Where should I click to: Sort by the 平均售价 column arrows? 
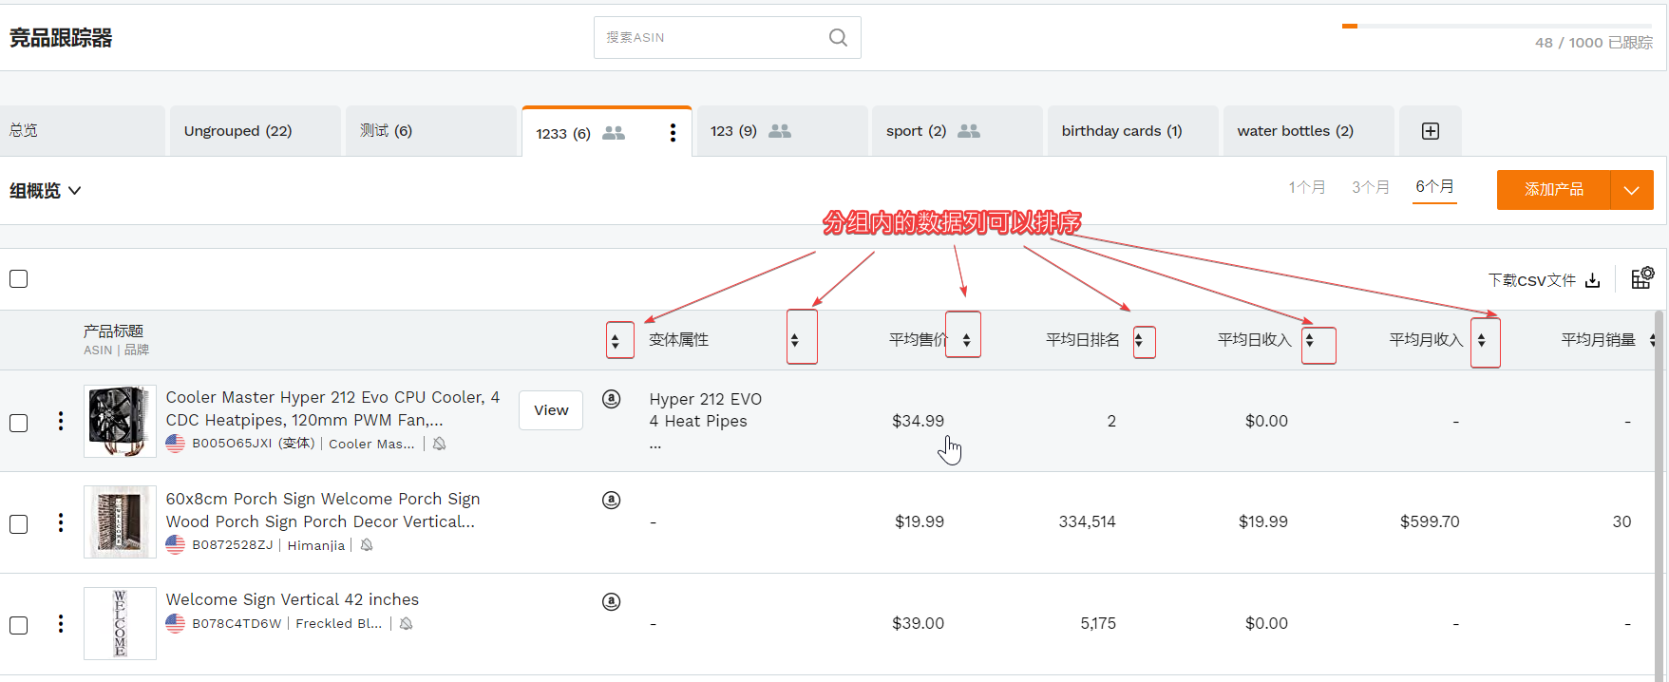pyautogui.click(x=966, y=340)
